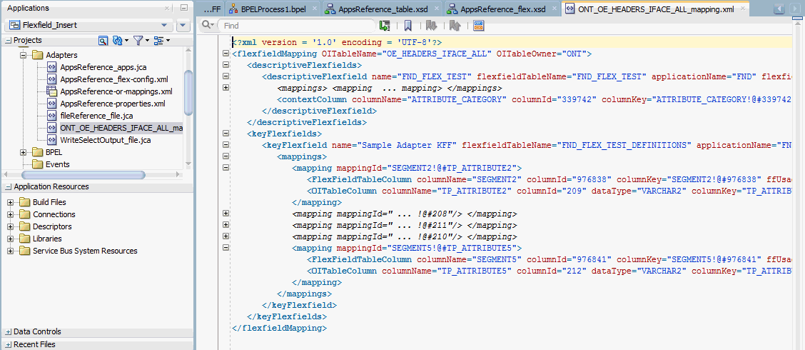Click the Projects tree scroll-down arrow
Viewport: 805px width, 350px height.
pyautogui.click(x=188, y=164)
